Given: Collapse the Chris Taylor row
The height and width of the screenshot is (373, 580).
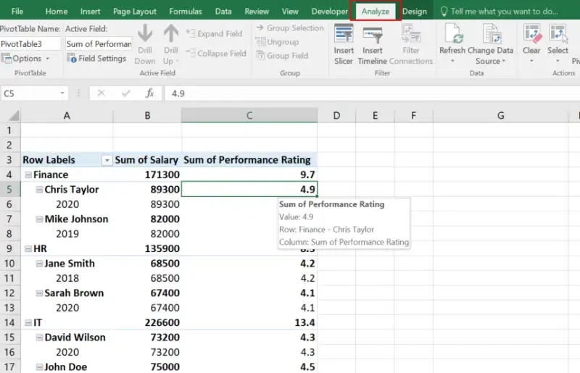Looking at the screenshot, I should (39, 190).
